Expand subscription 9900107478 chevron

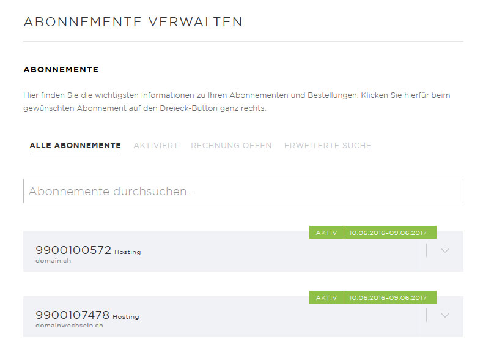pyautogui.click(x=445, y=315)
